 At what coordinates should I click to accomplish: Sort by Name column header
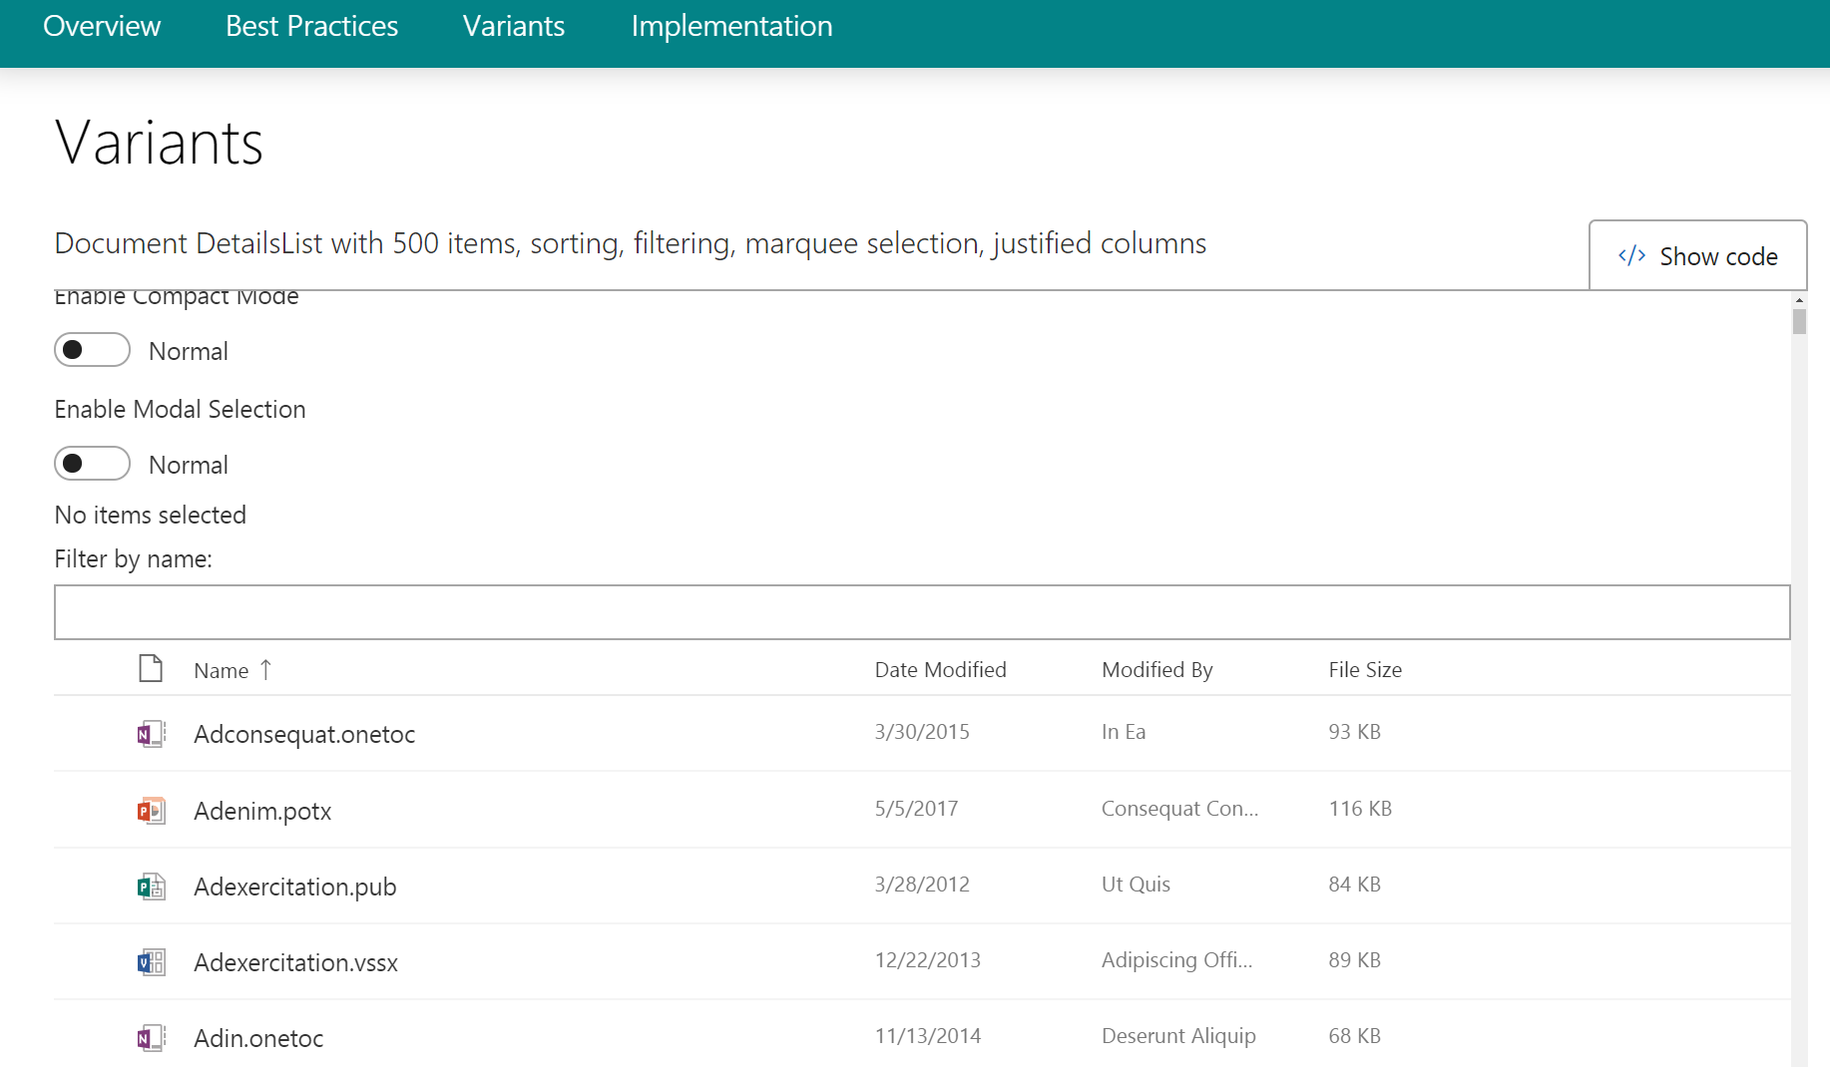(x=222, y=670)
